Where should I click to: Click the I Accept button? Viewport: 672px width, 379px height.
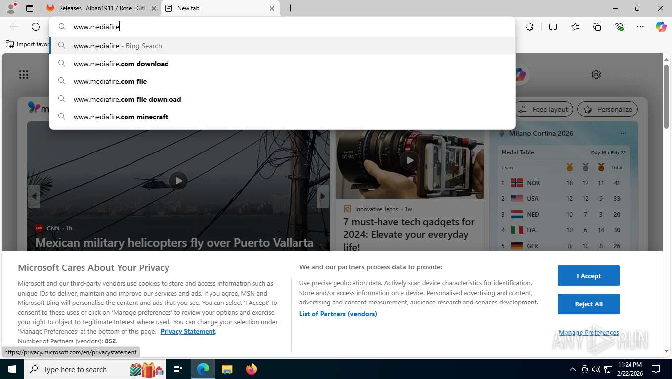click(588, 276)
